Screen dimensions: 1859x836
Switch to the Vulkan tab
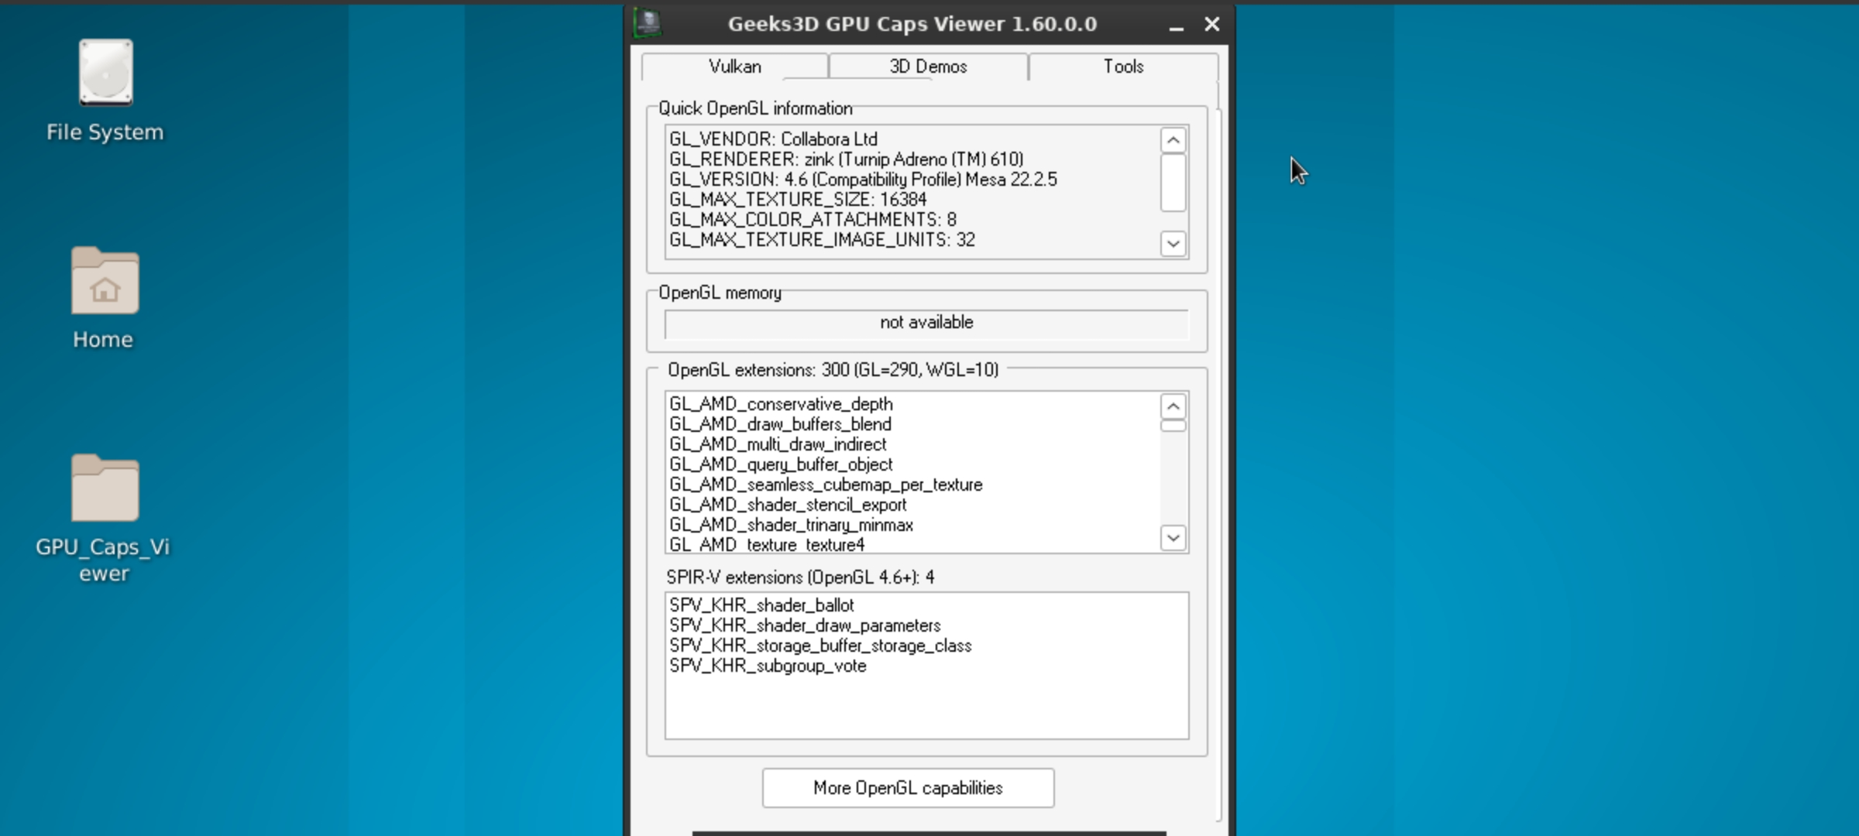coord(734,67)
